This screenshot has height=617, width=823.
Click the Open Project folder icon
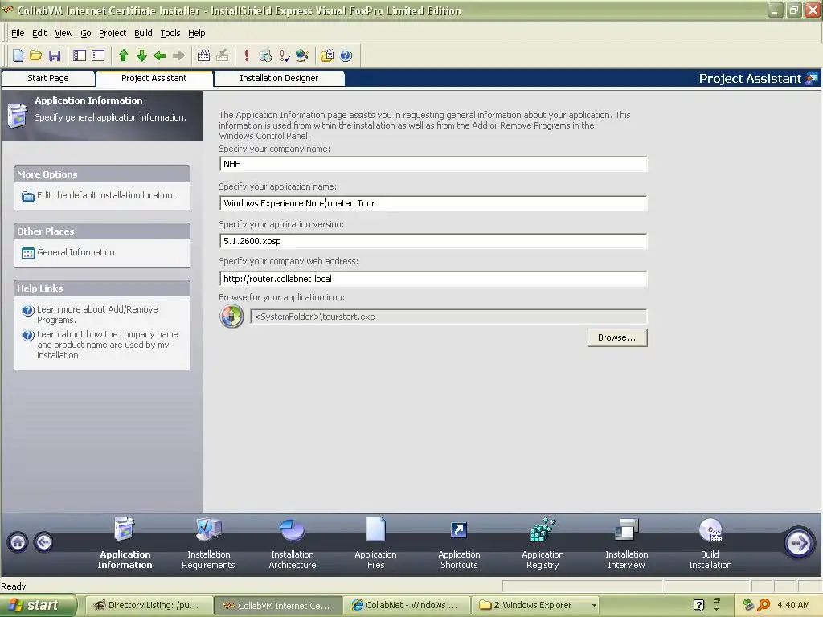35,55
